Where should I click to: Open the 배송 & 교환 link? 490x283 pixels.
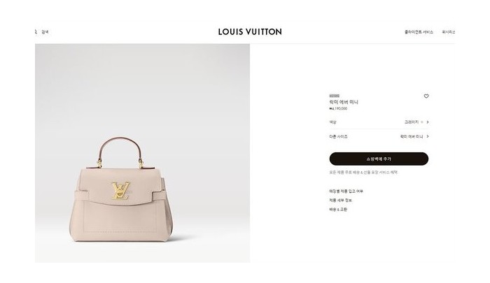pyautogui.click(x=338, y=210)
